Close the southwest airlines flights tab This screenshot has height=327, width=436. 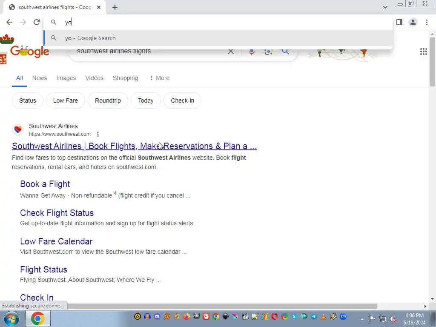coord(99,7)
